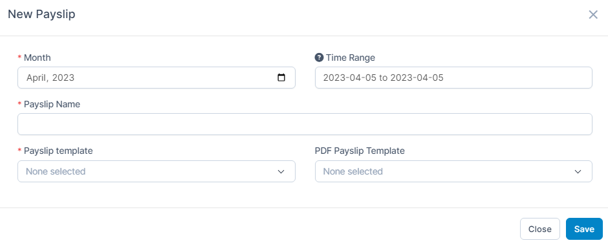Open the Payslip template dropdown

click(157, 171)
